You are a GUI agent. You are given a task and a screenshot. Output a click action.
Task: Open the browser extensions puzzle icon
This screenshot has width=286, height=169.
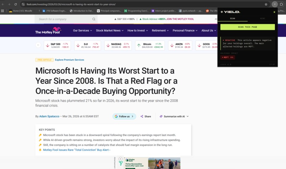(x=281, y=4)
